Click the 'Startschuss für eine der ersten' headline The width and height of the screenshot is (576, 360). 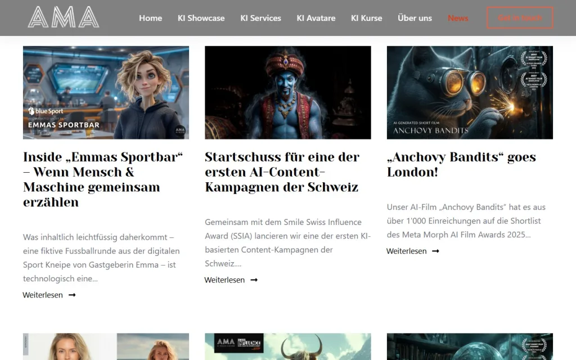tap(282, 172)
